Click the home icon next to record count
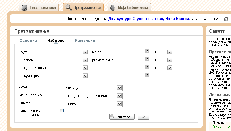This screenshot has height=131, width=231. [226, 19]
